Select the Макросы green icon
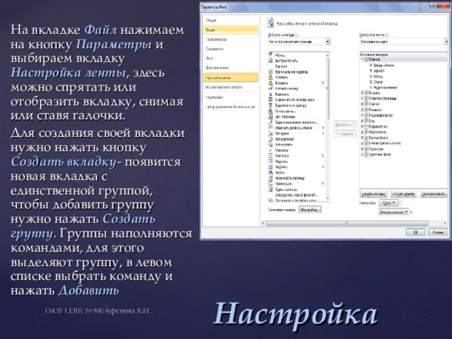Viewport: 452px width, 339px height. point(270,150)
